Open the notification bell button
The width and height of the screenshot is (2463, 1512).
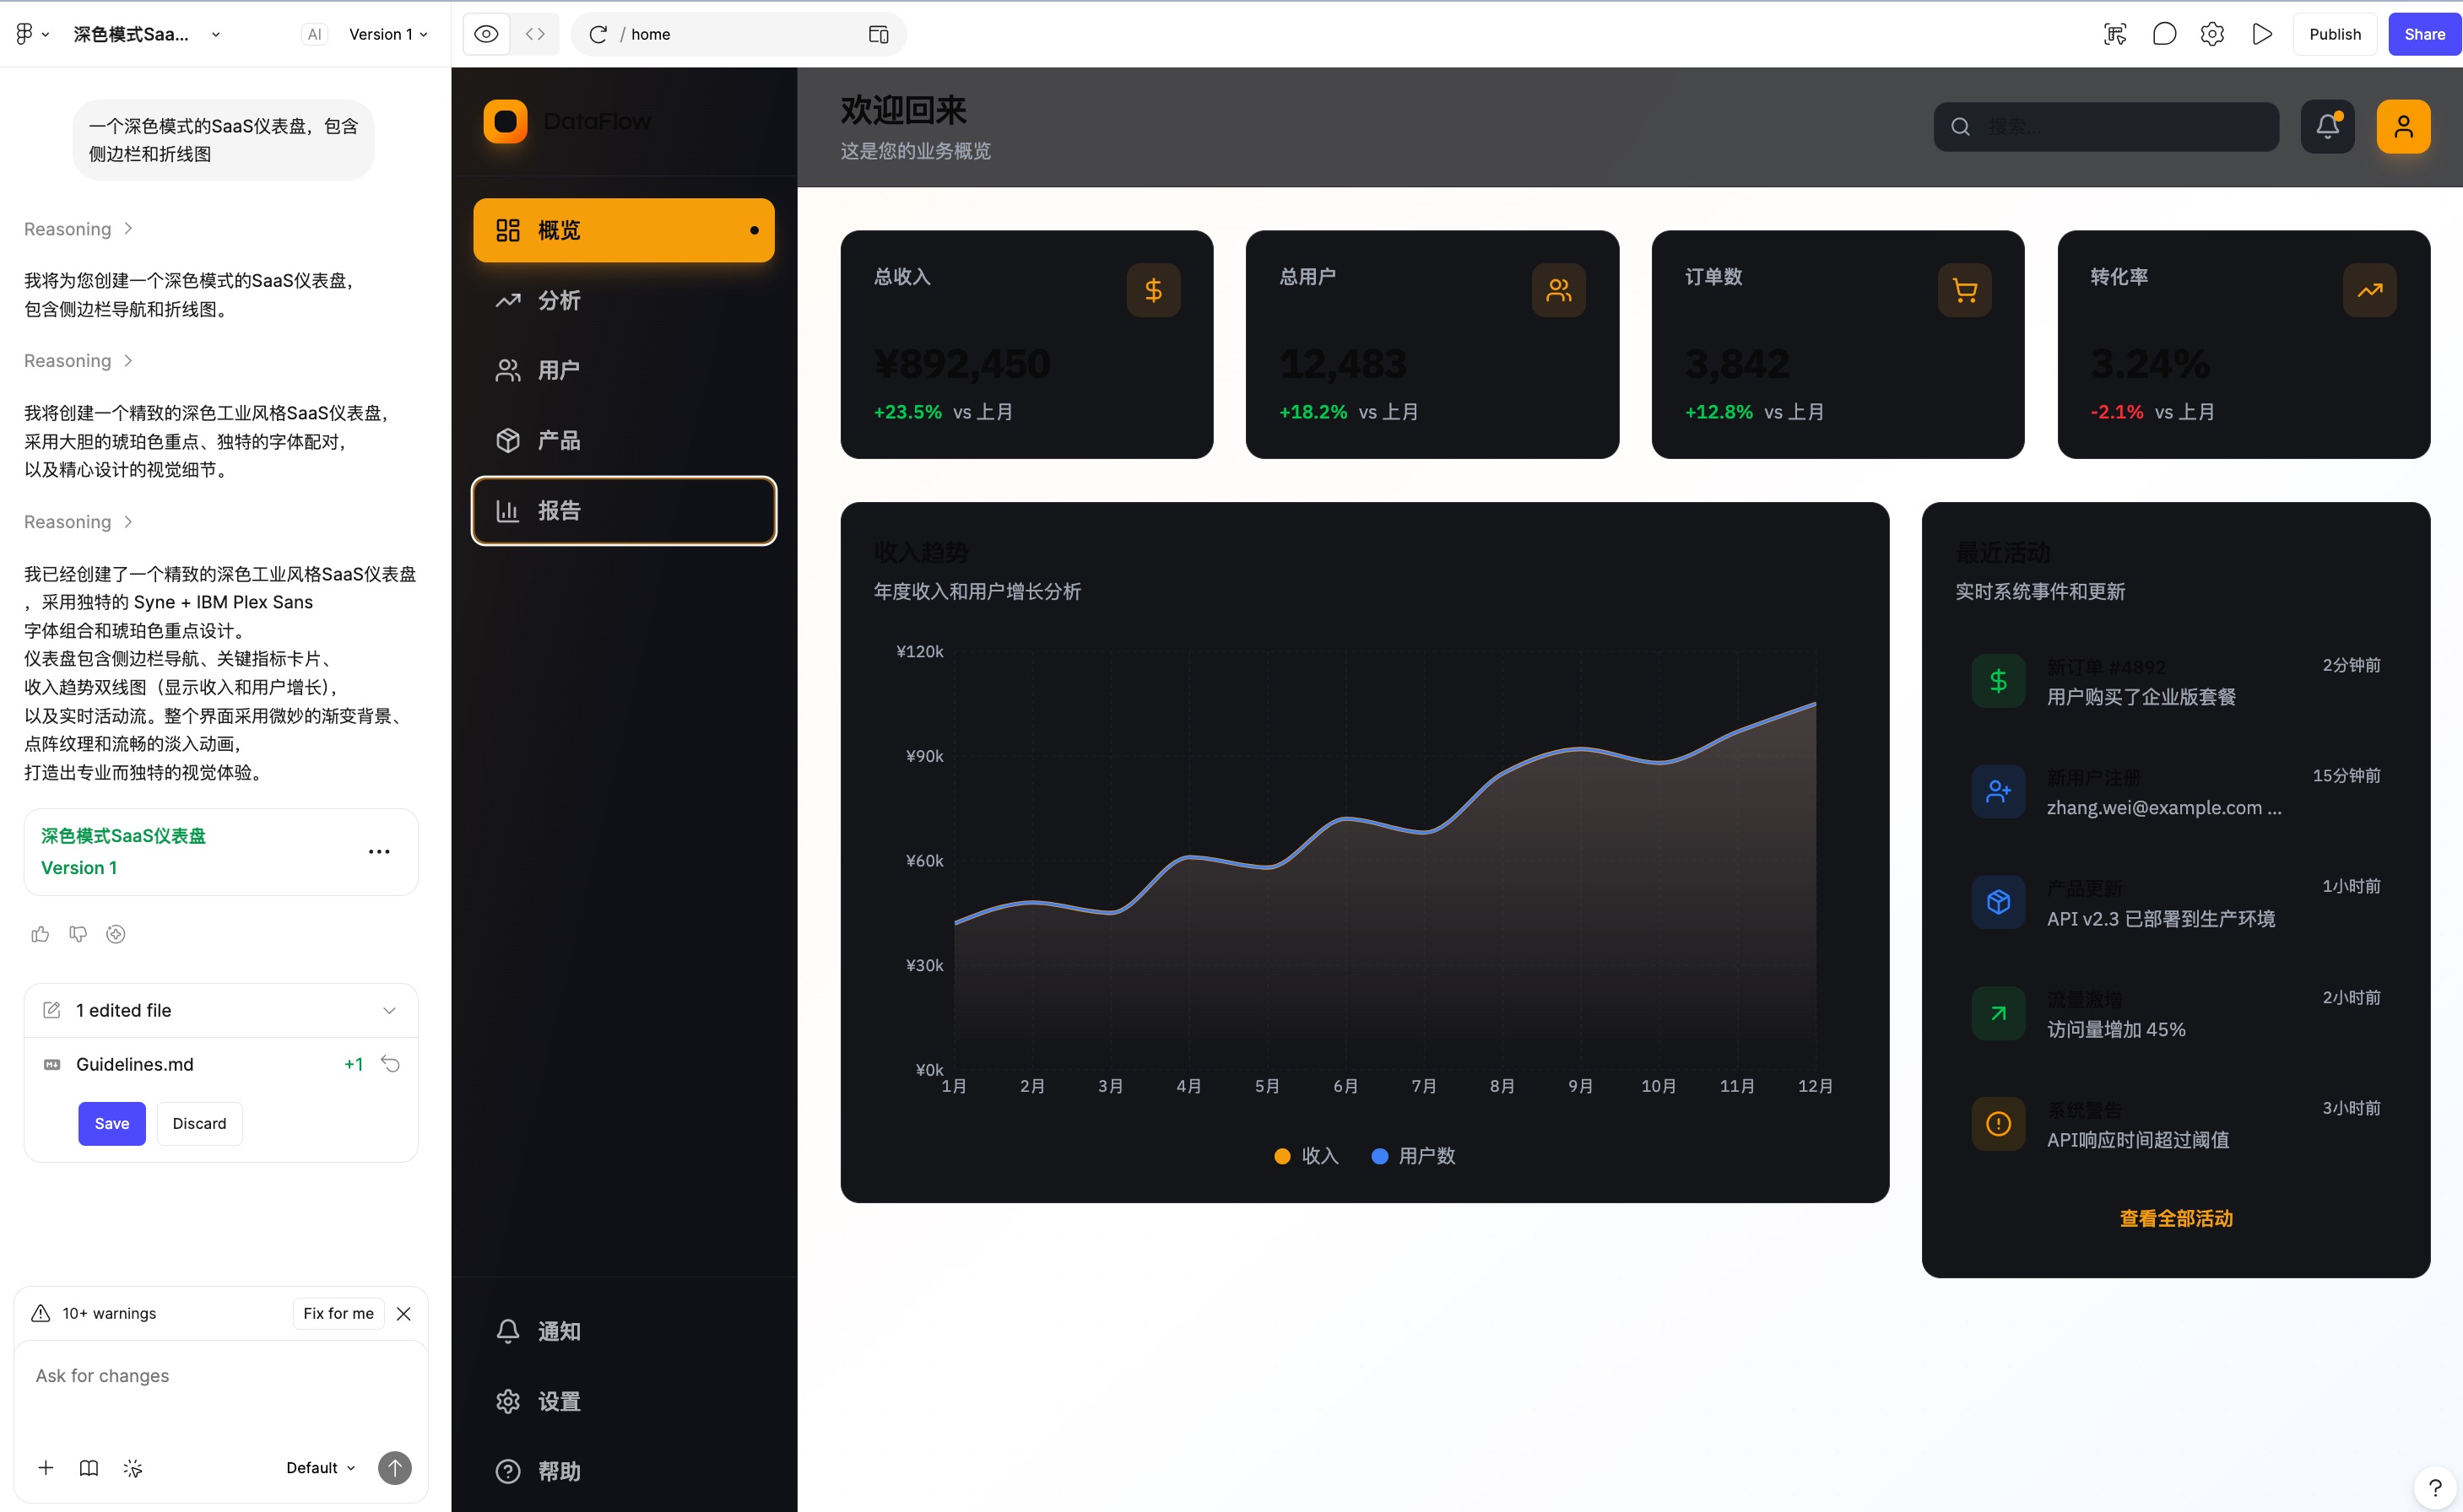click(x=2327, y=126)
